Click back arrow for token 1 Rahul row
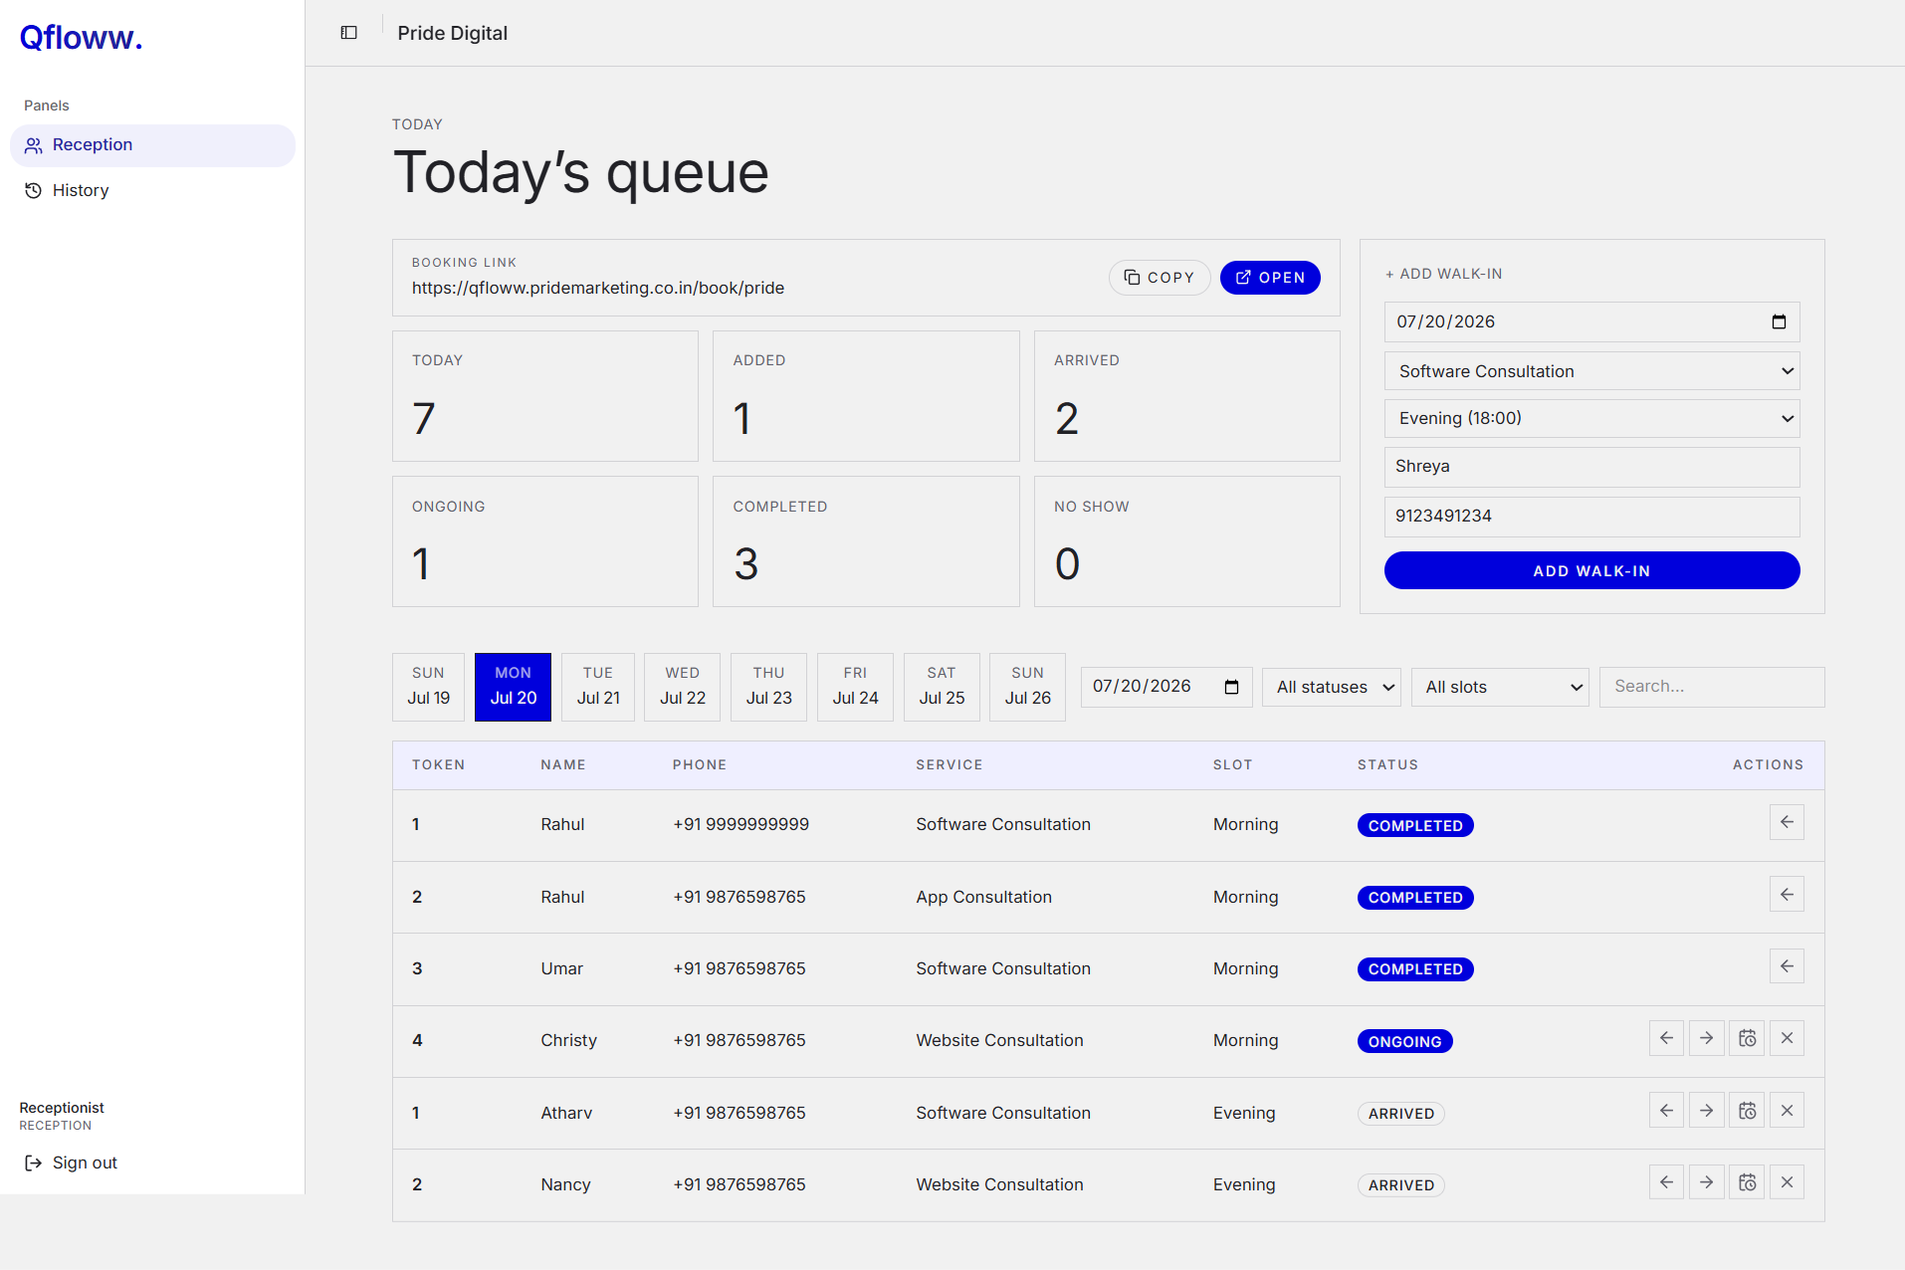 pyautogui.click(x=1787, y=822)
